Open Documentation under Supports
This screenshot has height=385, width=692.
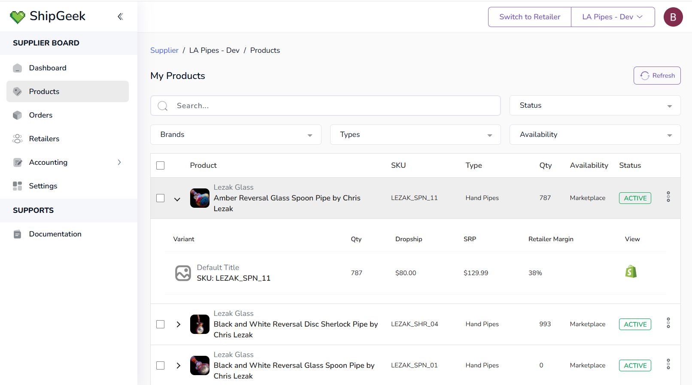point(67,234)
